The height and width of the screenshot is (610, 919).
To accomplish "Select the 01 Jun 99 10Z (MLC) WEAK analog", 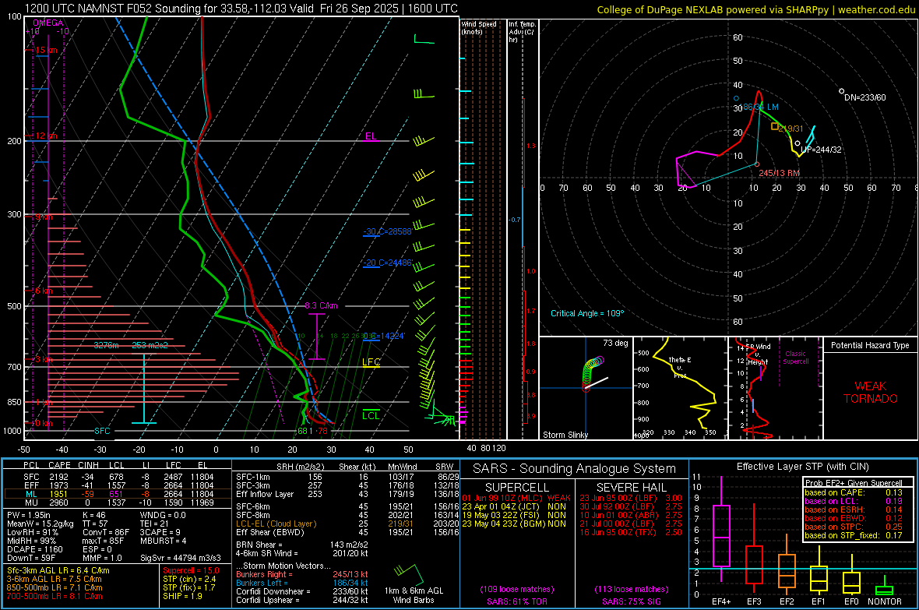I will click(x=516, y=498).
